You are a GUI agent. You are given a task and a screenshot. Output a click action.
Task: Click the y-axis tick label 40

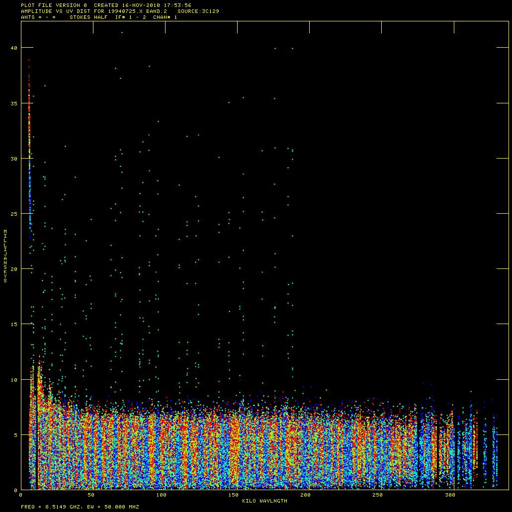pos(14,48)
